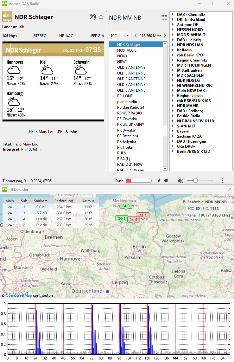
Task: Open the technical details antenna icon
Action: pos(93,17)
